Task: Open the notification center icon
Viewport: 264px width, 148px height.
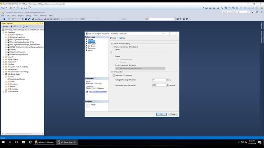Action: coord(259,142)
